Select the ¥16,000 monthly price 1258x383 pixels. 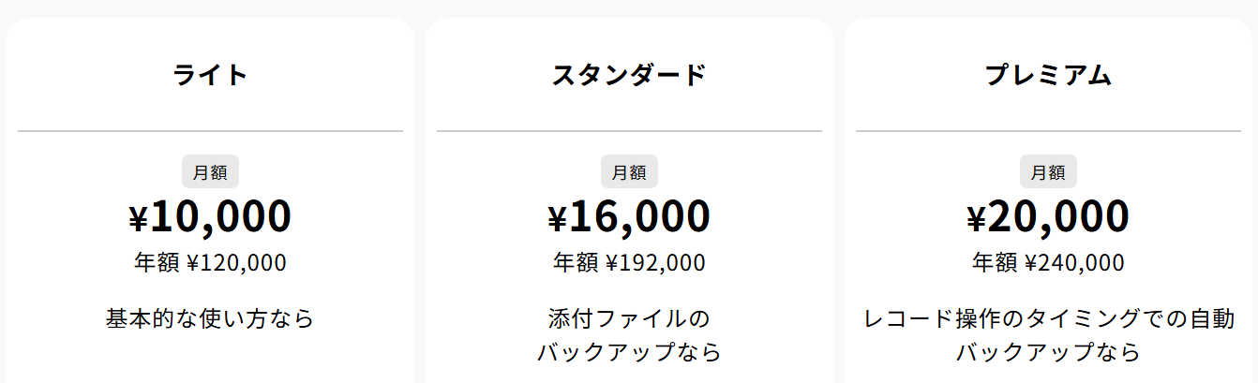click(x=629, y=216)
